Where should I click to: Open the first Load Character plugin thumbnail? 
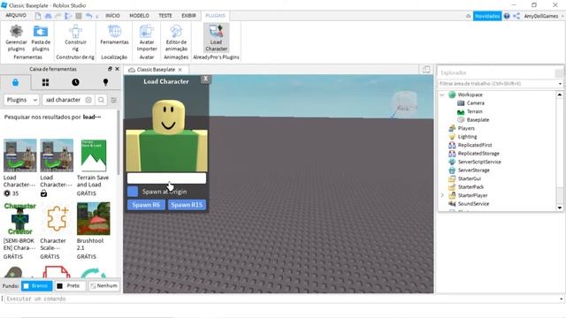[x=19, y=155]
